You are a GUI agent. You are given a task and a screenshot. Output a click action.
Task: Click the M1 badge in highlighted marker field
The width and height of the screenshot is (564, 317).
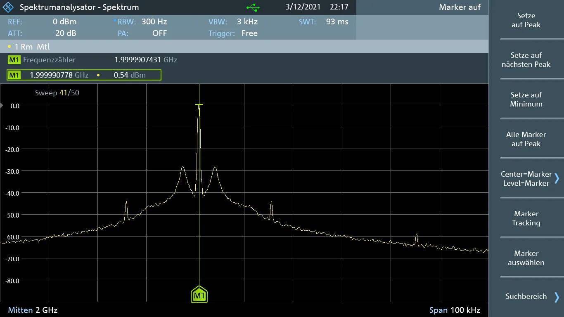pyautogui.click(x=14, y=75)
